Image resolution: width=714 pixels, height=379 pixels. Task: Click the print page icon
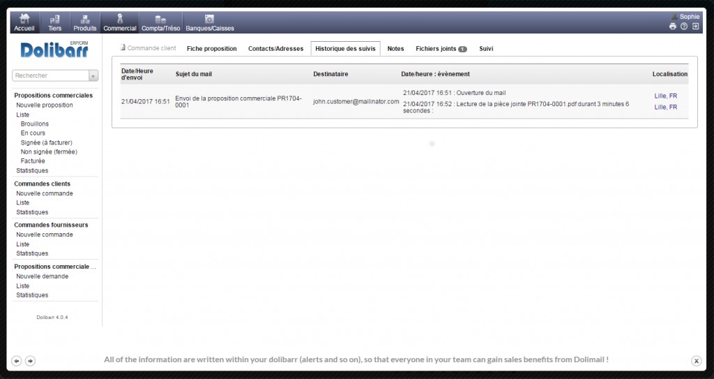673,27
